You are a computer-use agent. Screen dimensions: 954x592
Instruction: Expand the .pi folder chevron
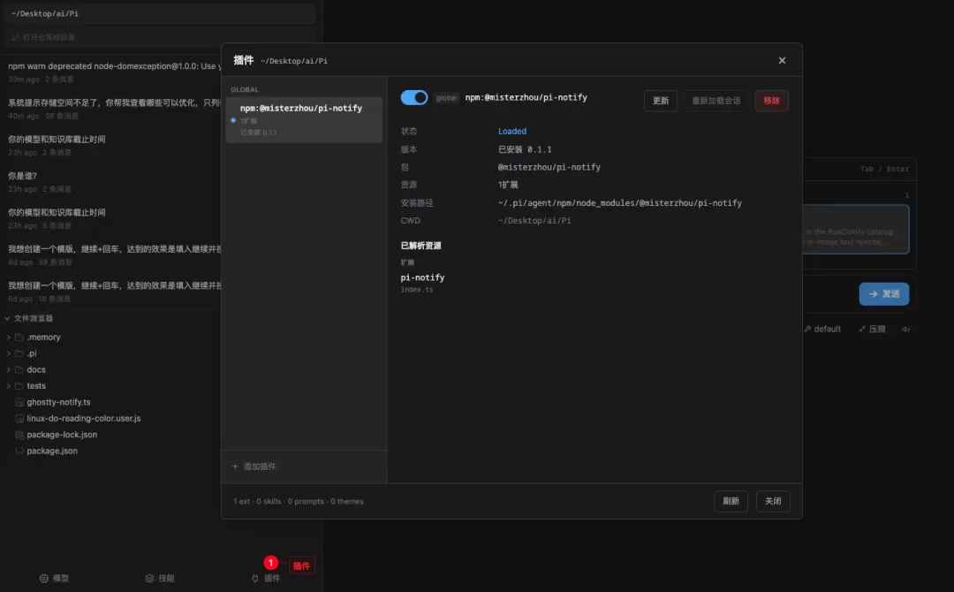coord(9,353)
